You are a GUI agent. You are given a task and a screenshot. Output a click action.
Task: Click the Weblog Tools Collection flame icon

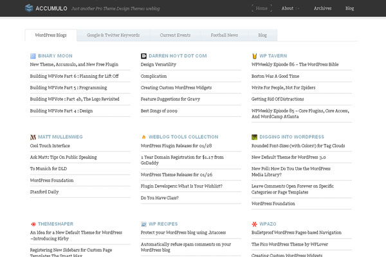(x=143, y=137)
